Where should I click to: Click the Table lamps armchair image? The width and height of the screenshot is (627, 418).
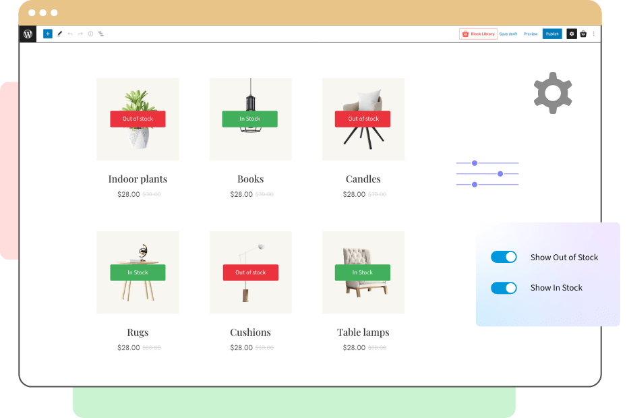(363, 272)
